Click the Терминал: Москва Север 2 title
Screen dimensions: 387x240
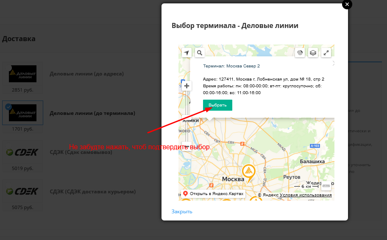(231, 66)
